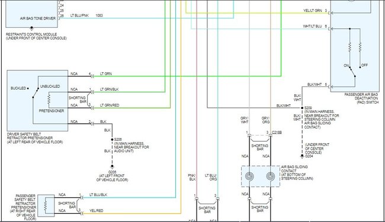
Task: Click the LT BLU/BLK wire label
Action: tap(98, 195)
